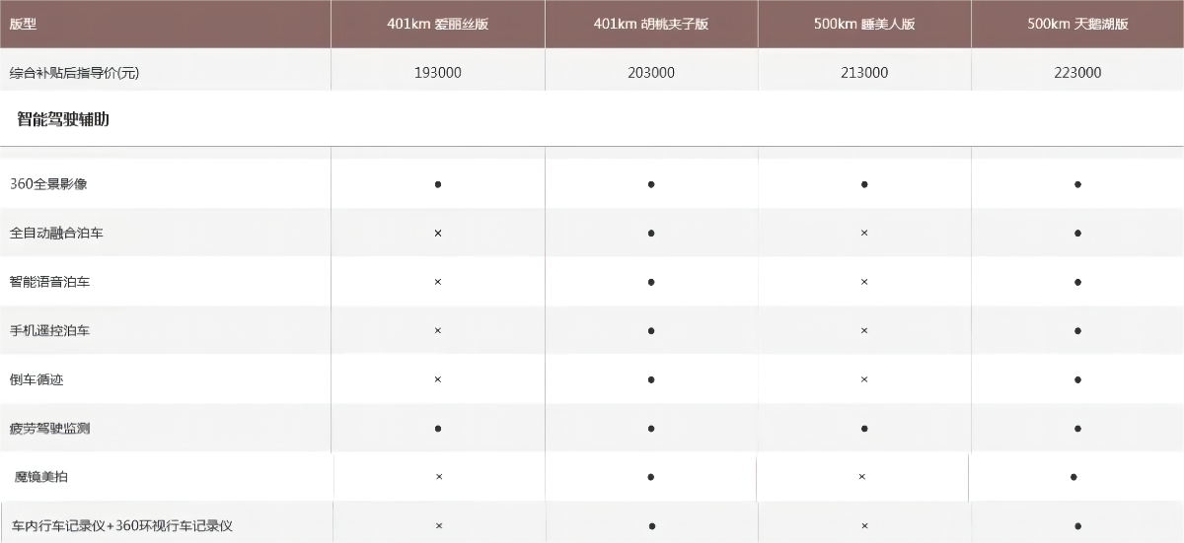
Task: Click the 倒车循迹 row label
Action: click(37, 379)
